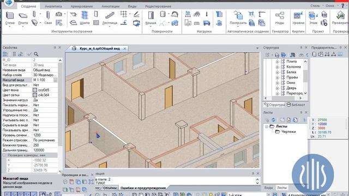Switch to the Армирование ribbon tab
The width and height of the screenshot is (349, 196).
coord(82,6)
